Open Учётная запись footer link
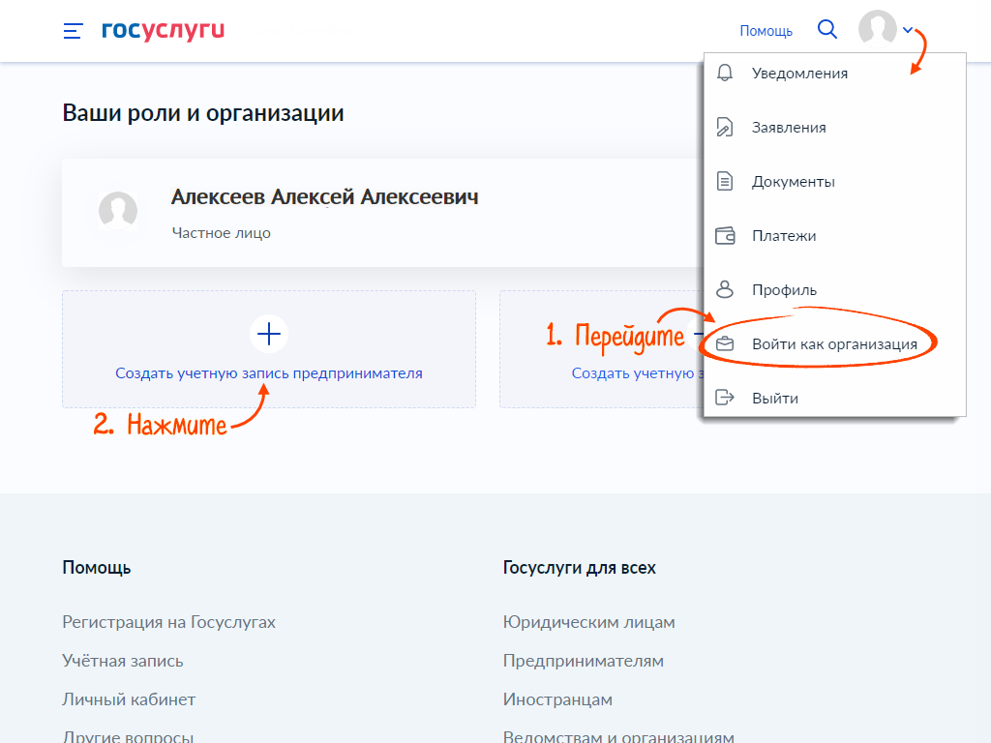Screen dimensions: 991x743 [x=123, y=660]
